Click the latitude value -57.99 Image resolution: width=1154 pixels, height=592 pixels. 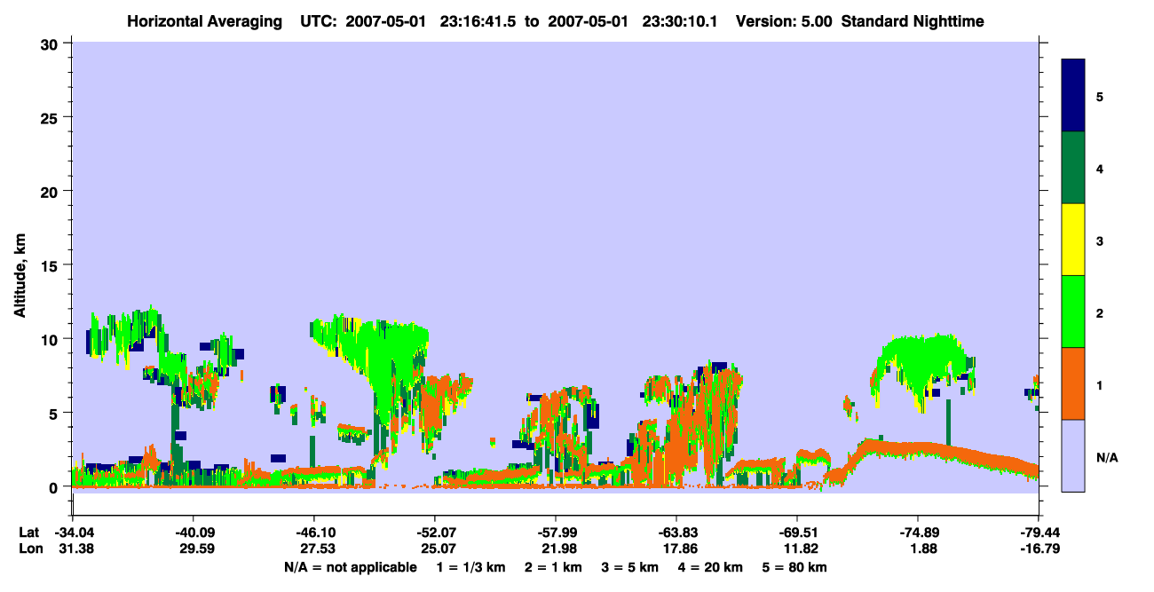[555, 533]
